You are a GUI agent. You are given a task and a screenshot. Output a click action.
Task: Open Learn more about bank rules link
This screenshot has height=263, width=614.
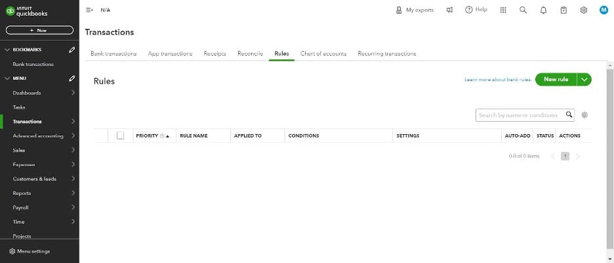point(498,80)
